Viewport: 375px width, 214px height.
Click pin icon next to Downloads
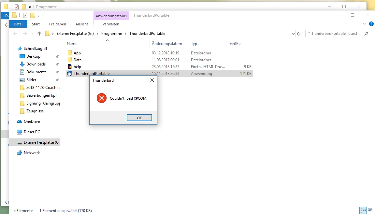[57, 64]
